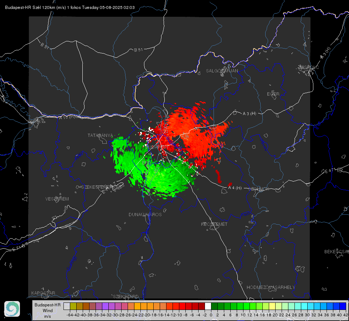Click the KECSKEMÉT city label
Image resolution: width=349 pixels, height=321 pixels.
(214, 224)
